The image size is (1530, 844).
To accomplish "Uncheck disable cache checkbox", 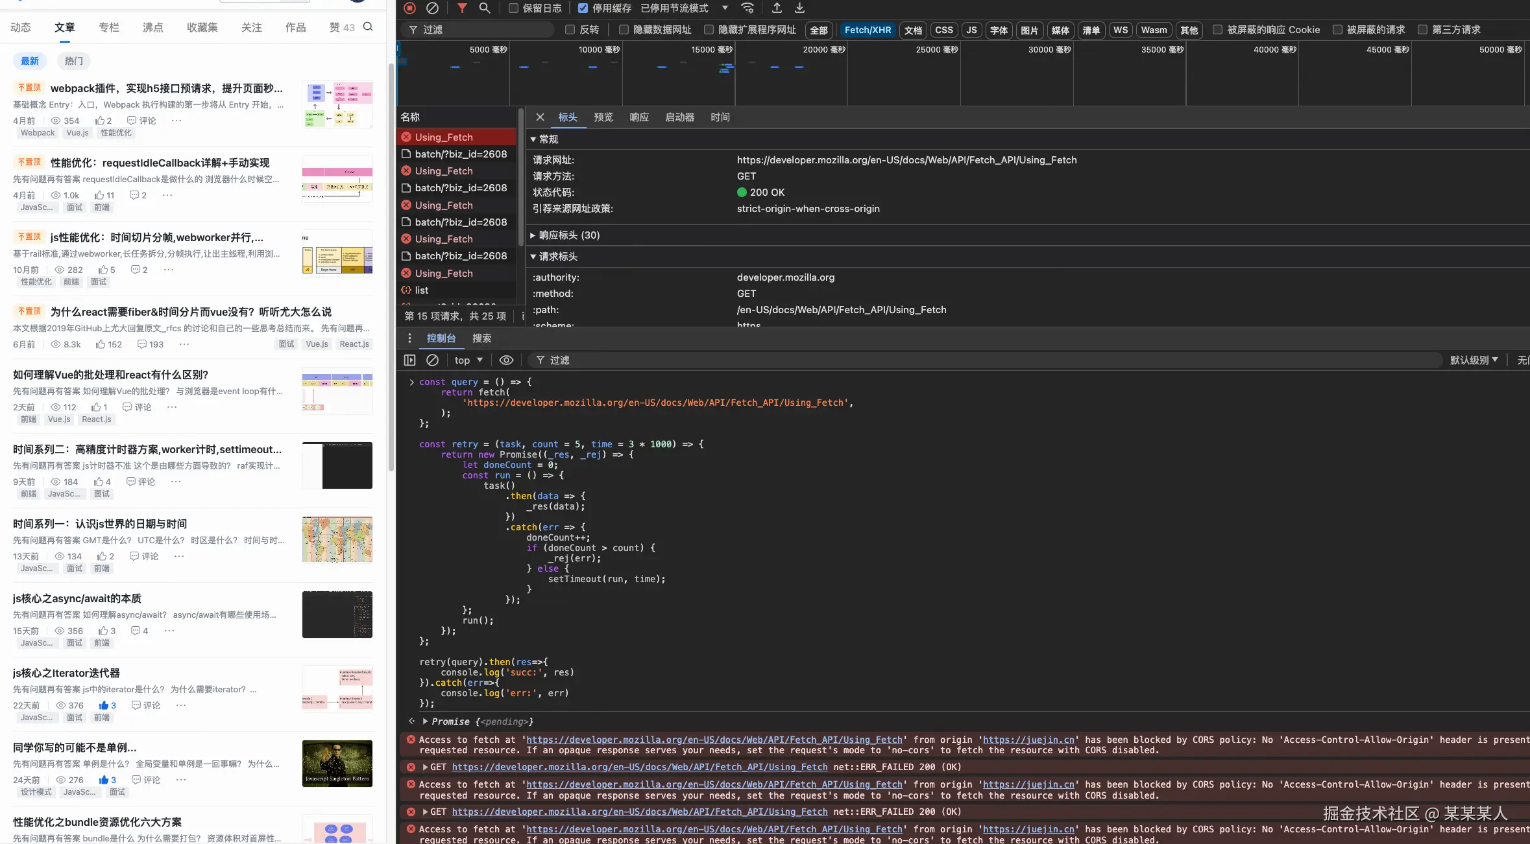I will pyautogui.click(x=583, y=8).
